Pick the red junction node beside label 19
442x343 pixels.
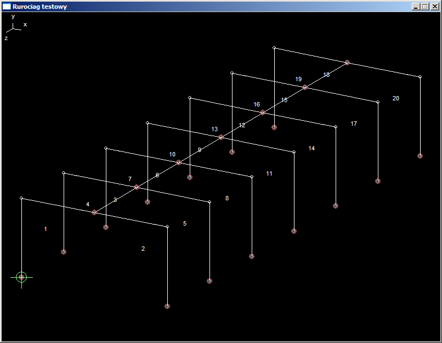(305, 87)
